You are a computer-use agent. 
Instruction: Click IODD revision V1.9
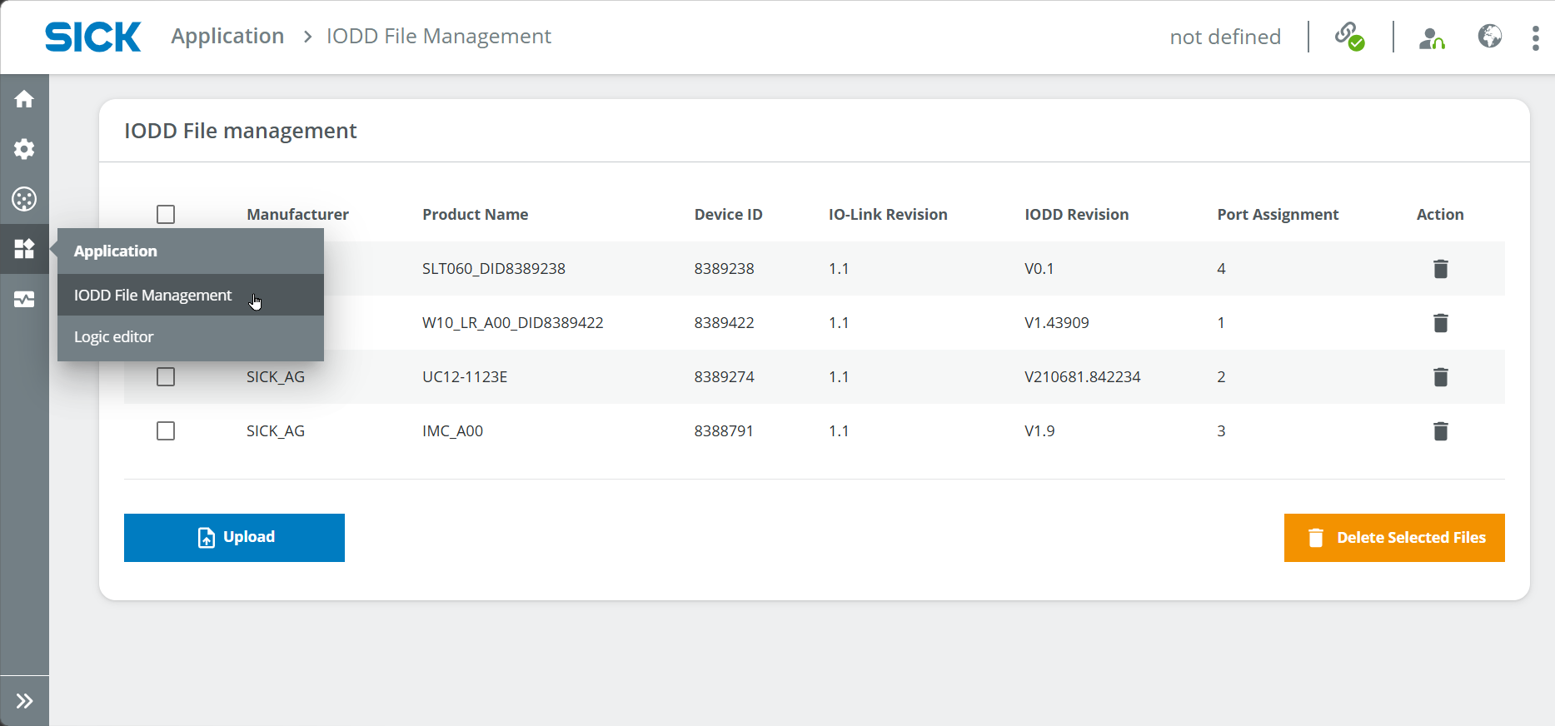1039,430
